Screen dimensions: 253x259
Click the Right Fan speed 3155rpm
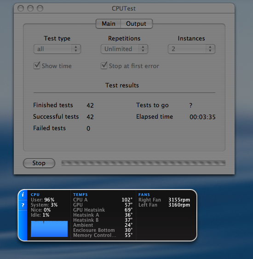click(x=179, y=200)
